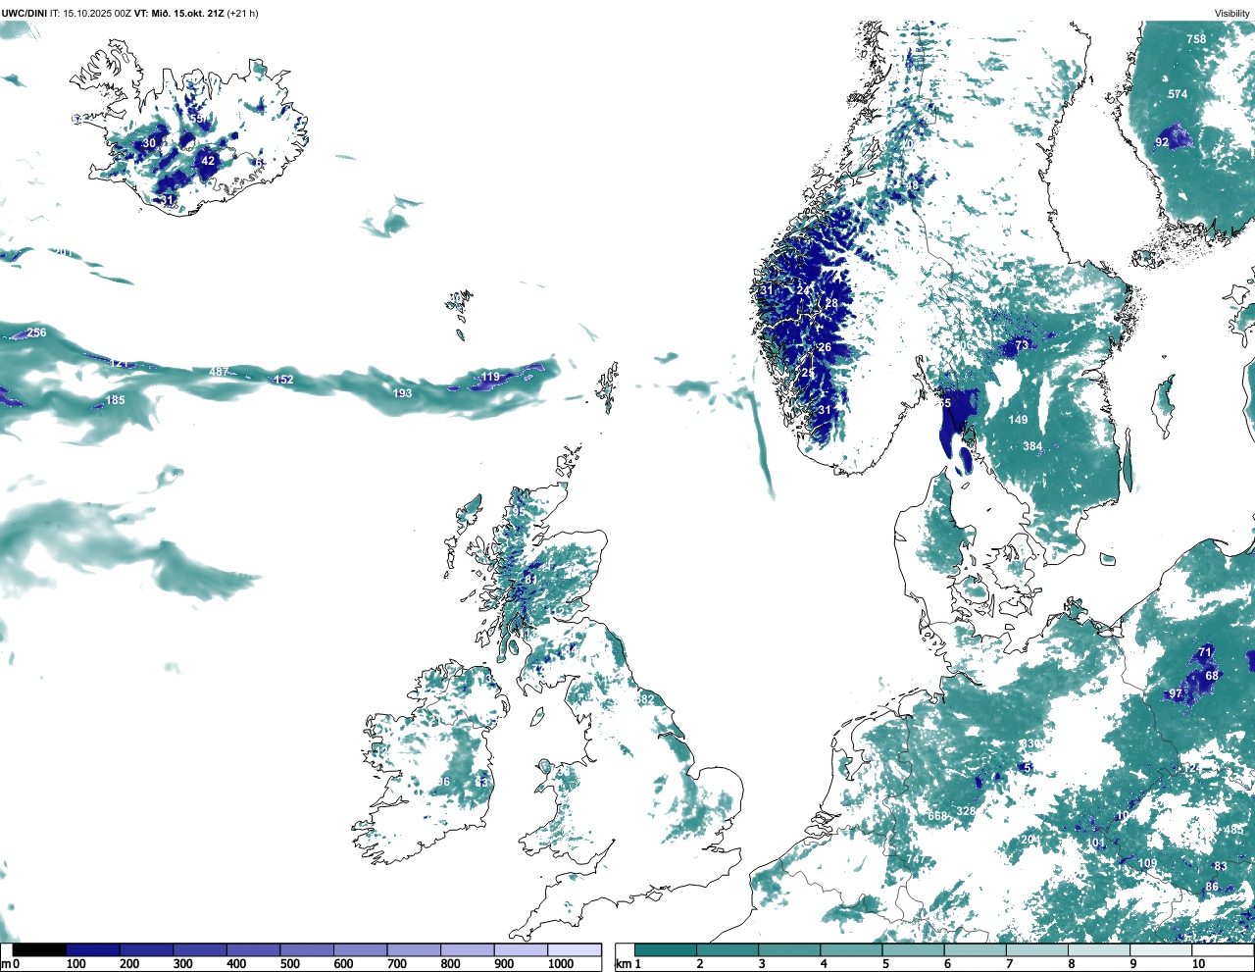
Task: Click the '(+21 h)' forecast offset text
Action: pos(242,14)
